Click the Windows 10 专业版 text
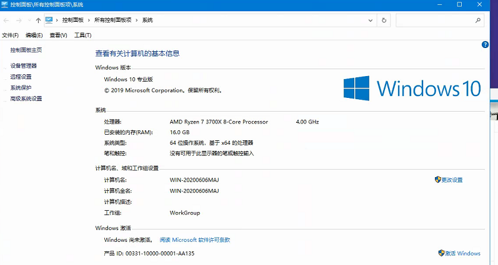498x265 pixels. pos(128,79)
